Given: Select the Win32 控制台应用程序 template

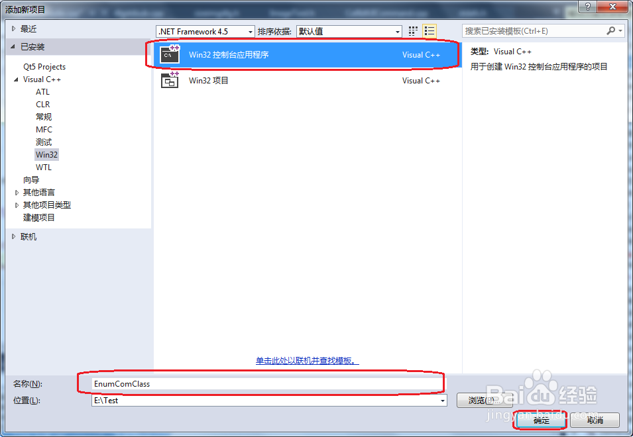Looking at the screenshot, I should 307,54.
